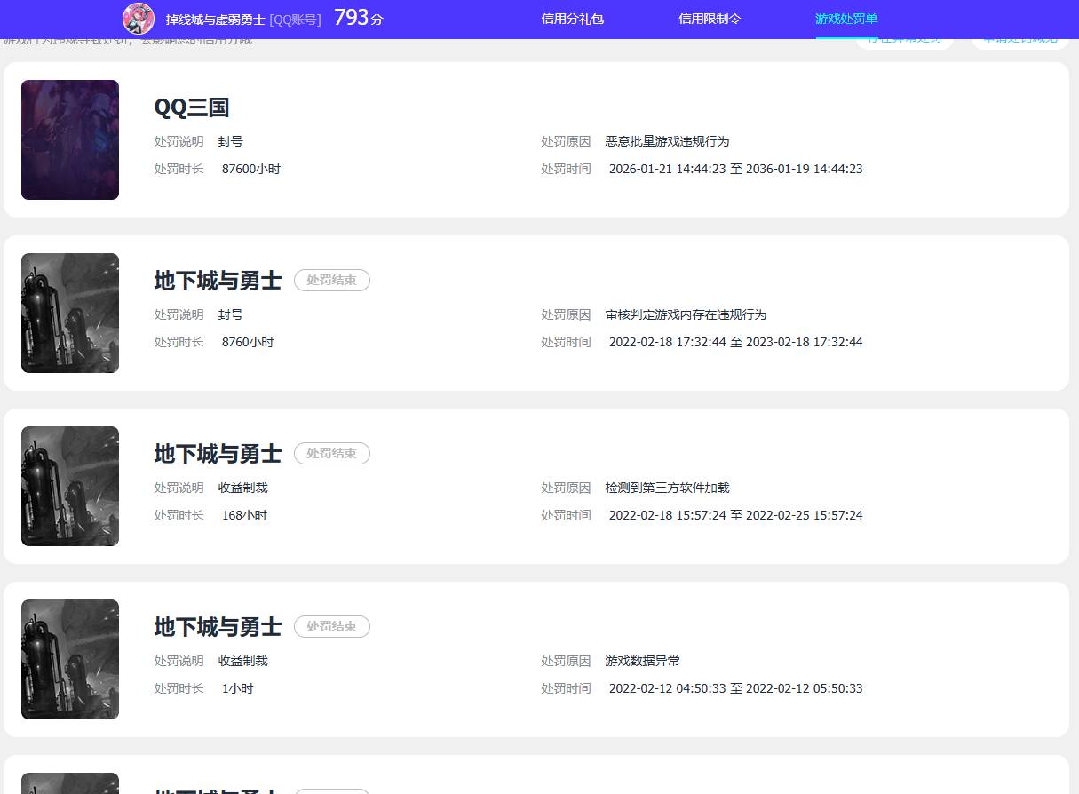Select the 游戏处罚单 tab
This screenshot has height=794, width=1079.
coord(846,19)
